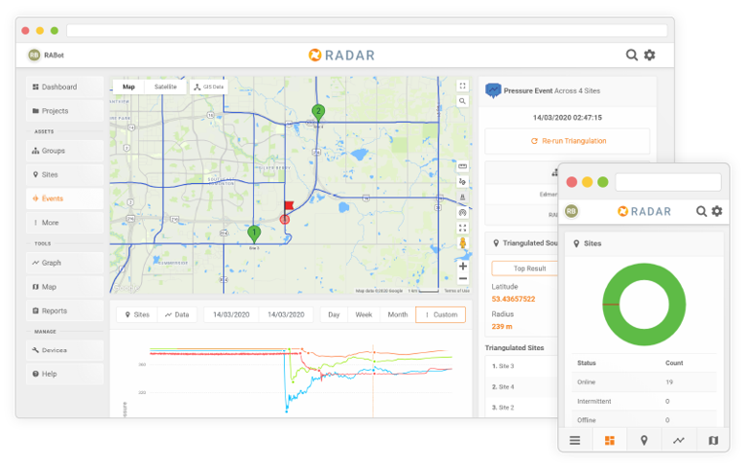Tap the hamburger menu in mobile bottom bar

pyautogui.click(x=575, y=441)
